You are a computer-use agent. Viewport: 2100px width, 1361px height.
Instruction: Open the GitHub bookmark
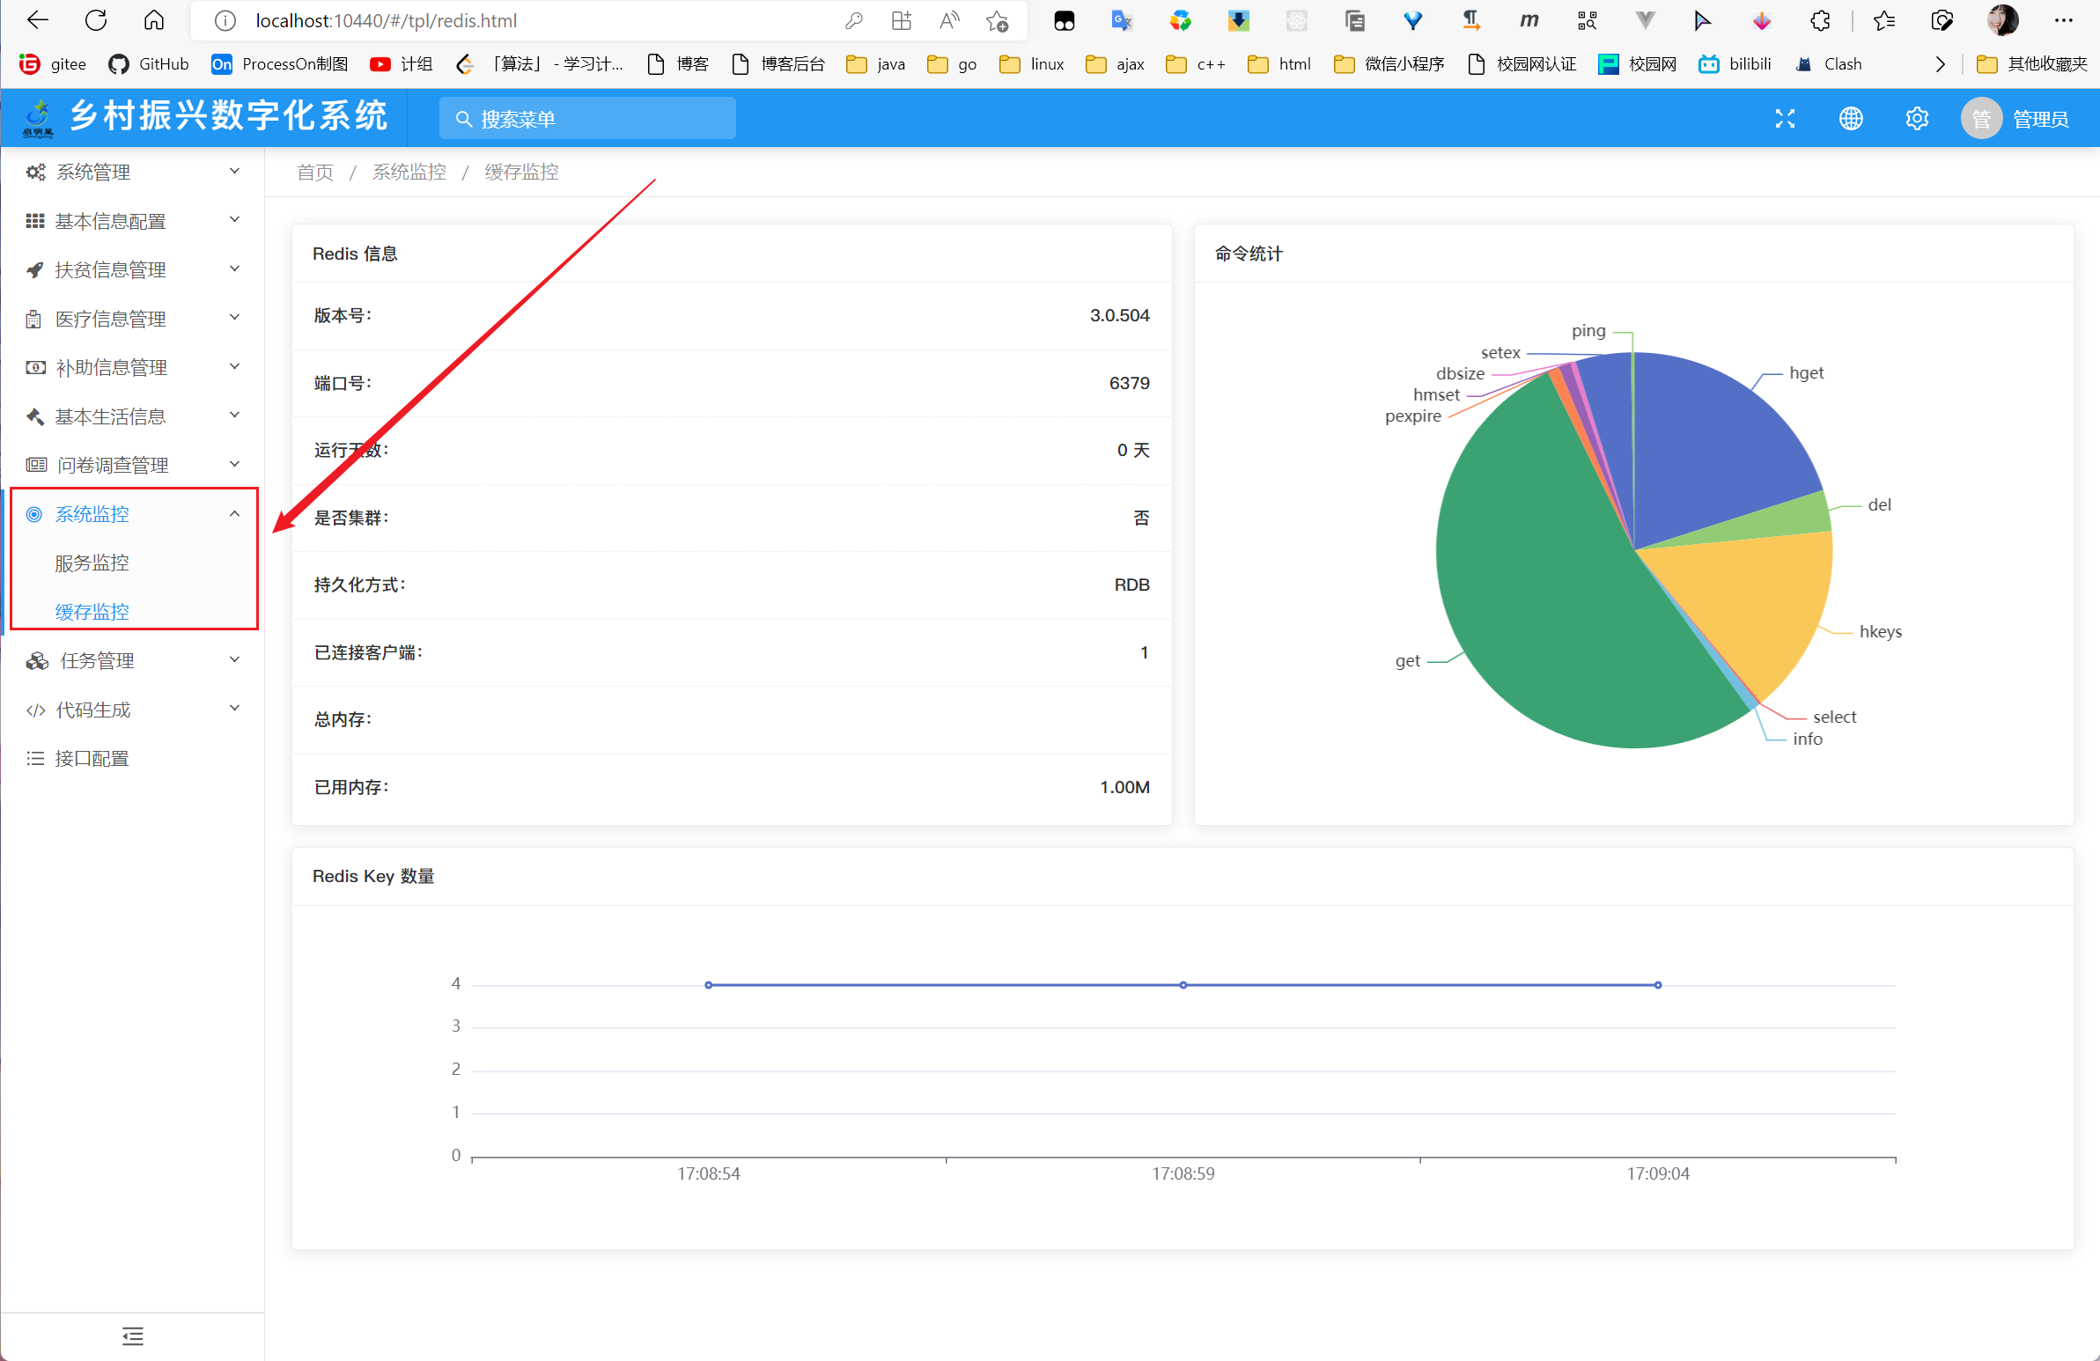(x=149, y=64)
